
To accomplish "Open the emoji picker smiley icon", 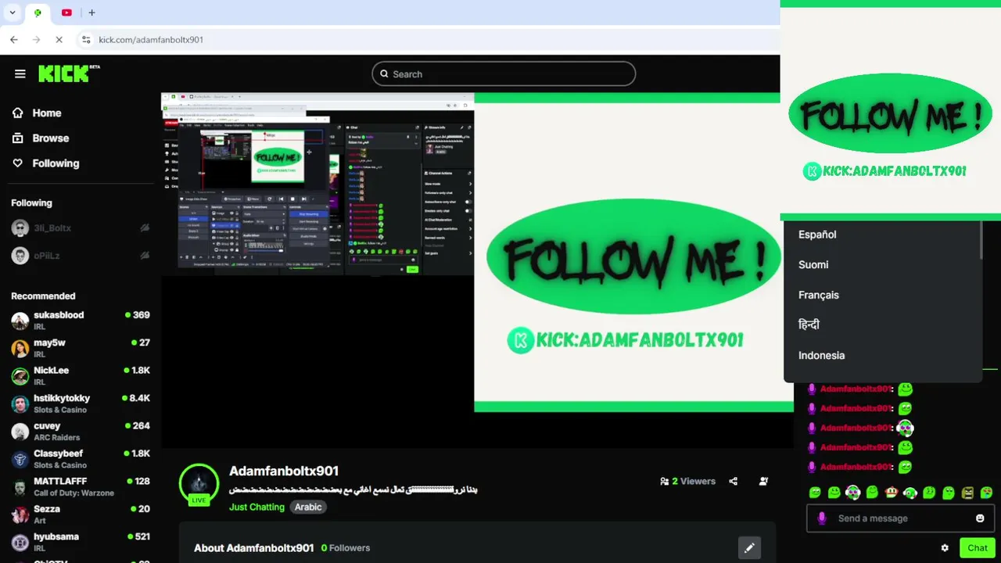I will click(980, 518).
